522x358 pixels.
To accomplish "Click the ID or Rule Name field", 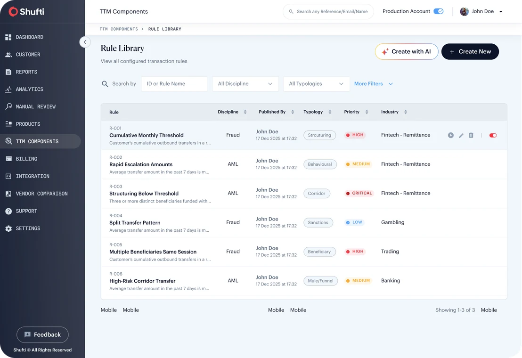I will pos(174,84).
